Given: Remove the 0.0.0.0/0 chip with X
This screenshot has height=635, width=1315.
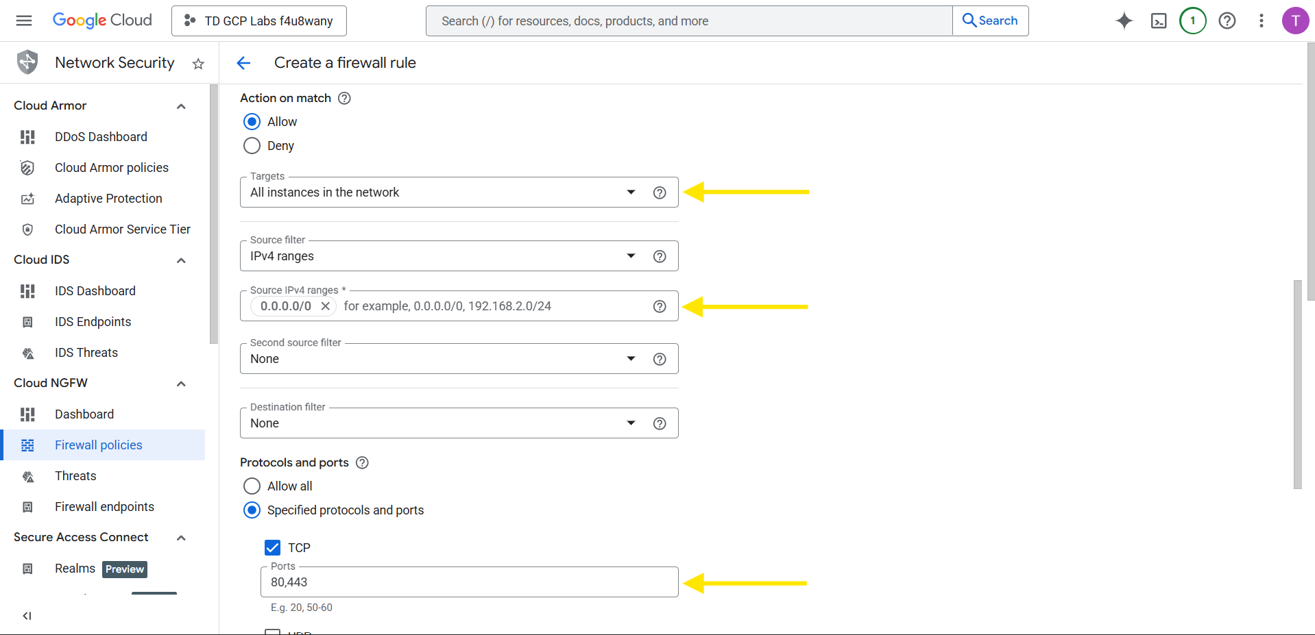Looking at the screenshot, I should 326,306.
